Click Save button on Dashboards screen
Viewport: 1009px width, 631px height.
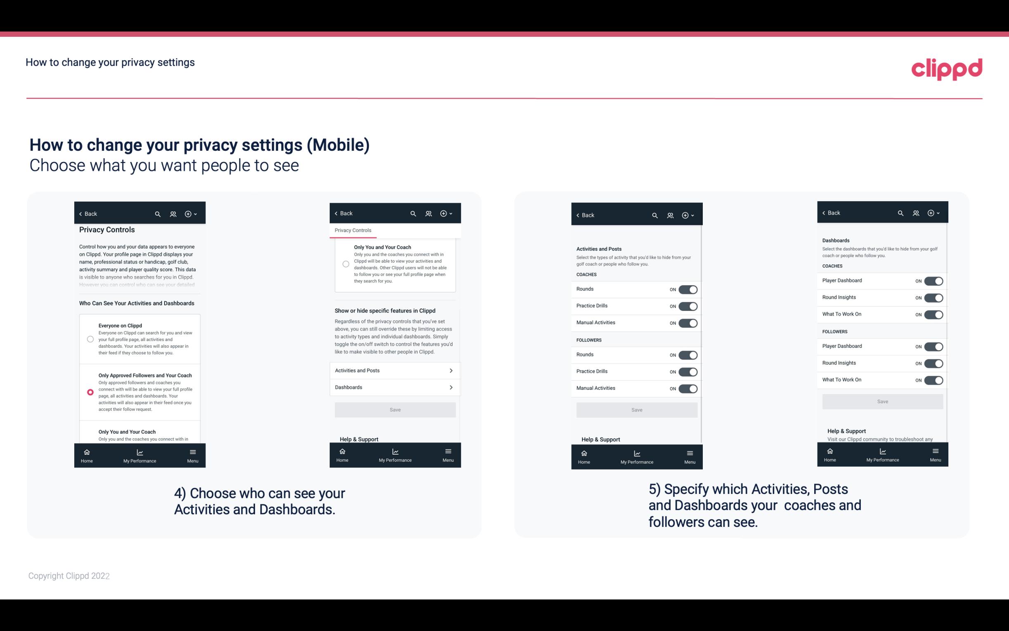coord(882,401)
